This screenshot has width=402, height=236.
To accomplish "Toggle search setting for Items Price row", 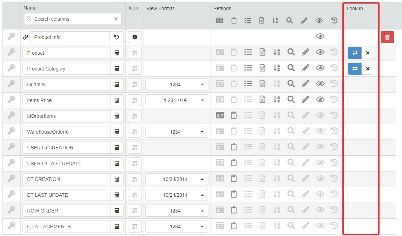I will tap(291, 100).
